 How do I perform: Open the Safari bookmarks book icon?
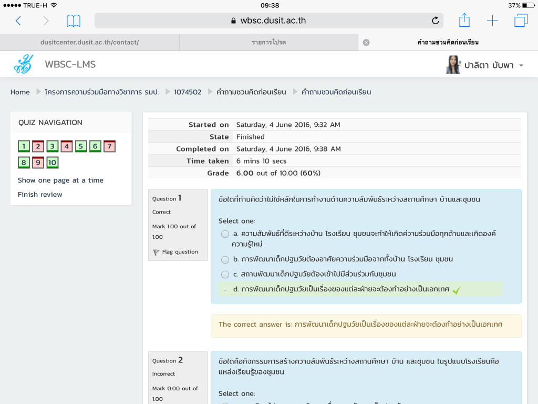tap(74, 21)
